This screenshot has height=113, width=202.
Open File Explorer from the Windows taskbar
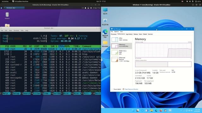[x=151, y=110]
